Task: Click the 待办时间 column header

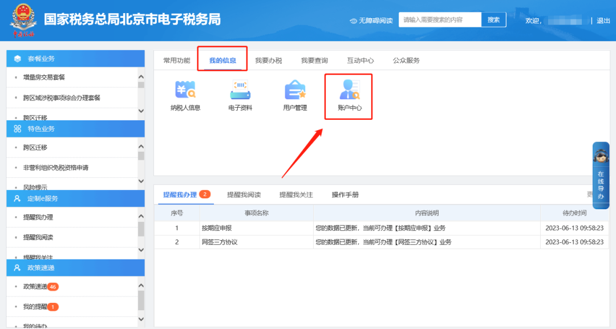Action: pos(574,213)
